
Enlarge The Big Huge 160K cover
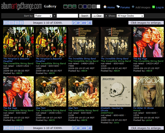click(18, 92)
